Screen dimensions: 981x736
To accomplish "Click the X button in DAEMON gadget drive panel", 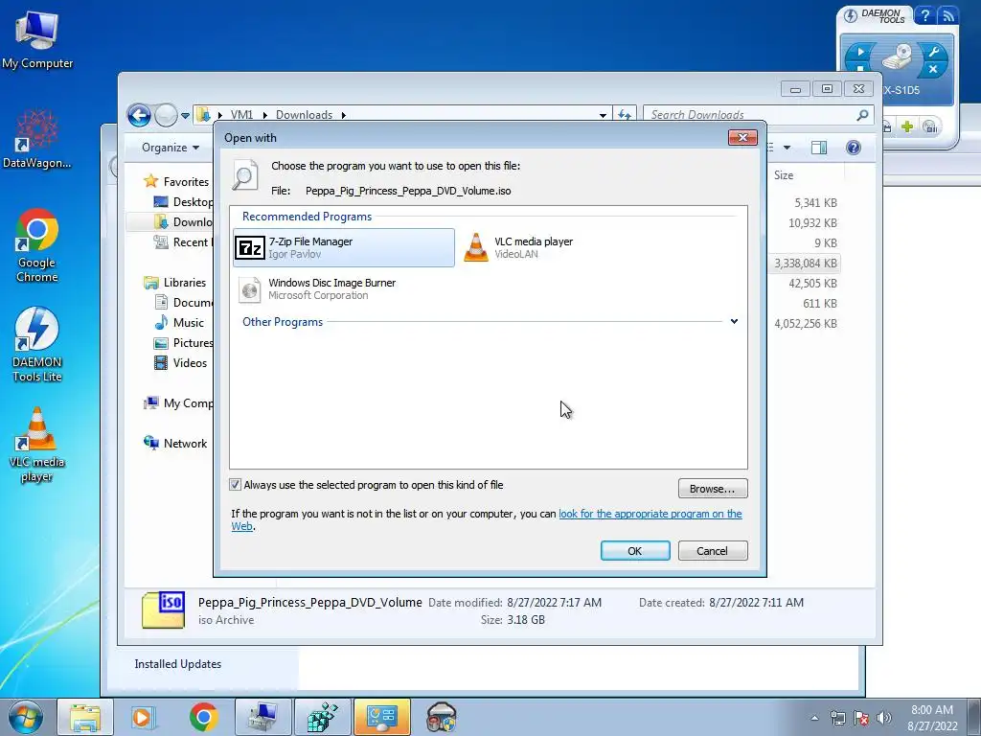I will [x=933, y=69].
